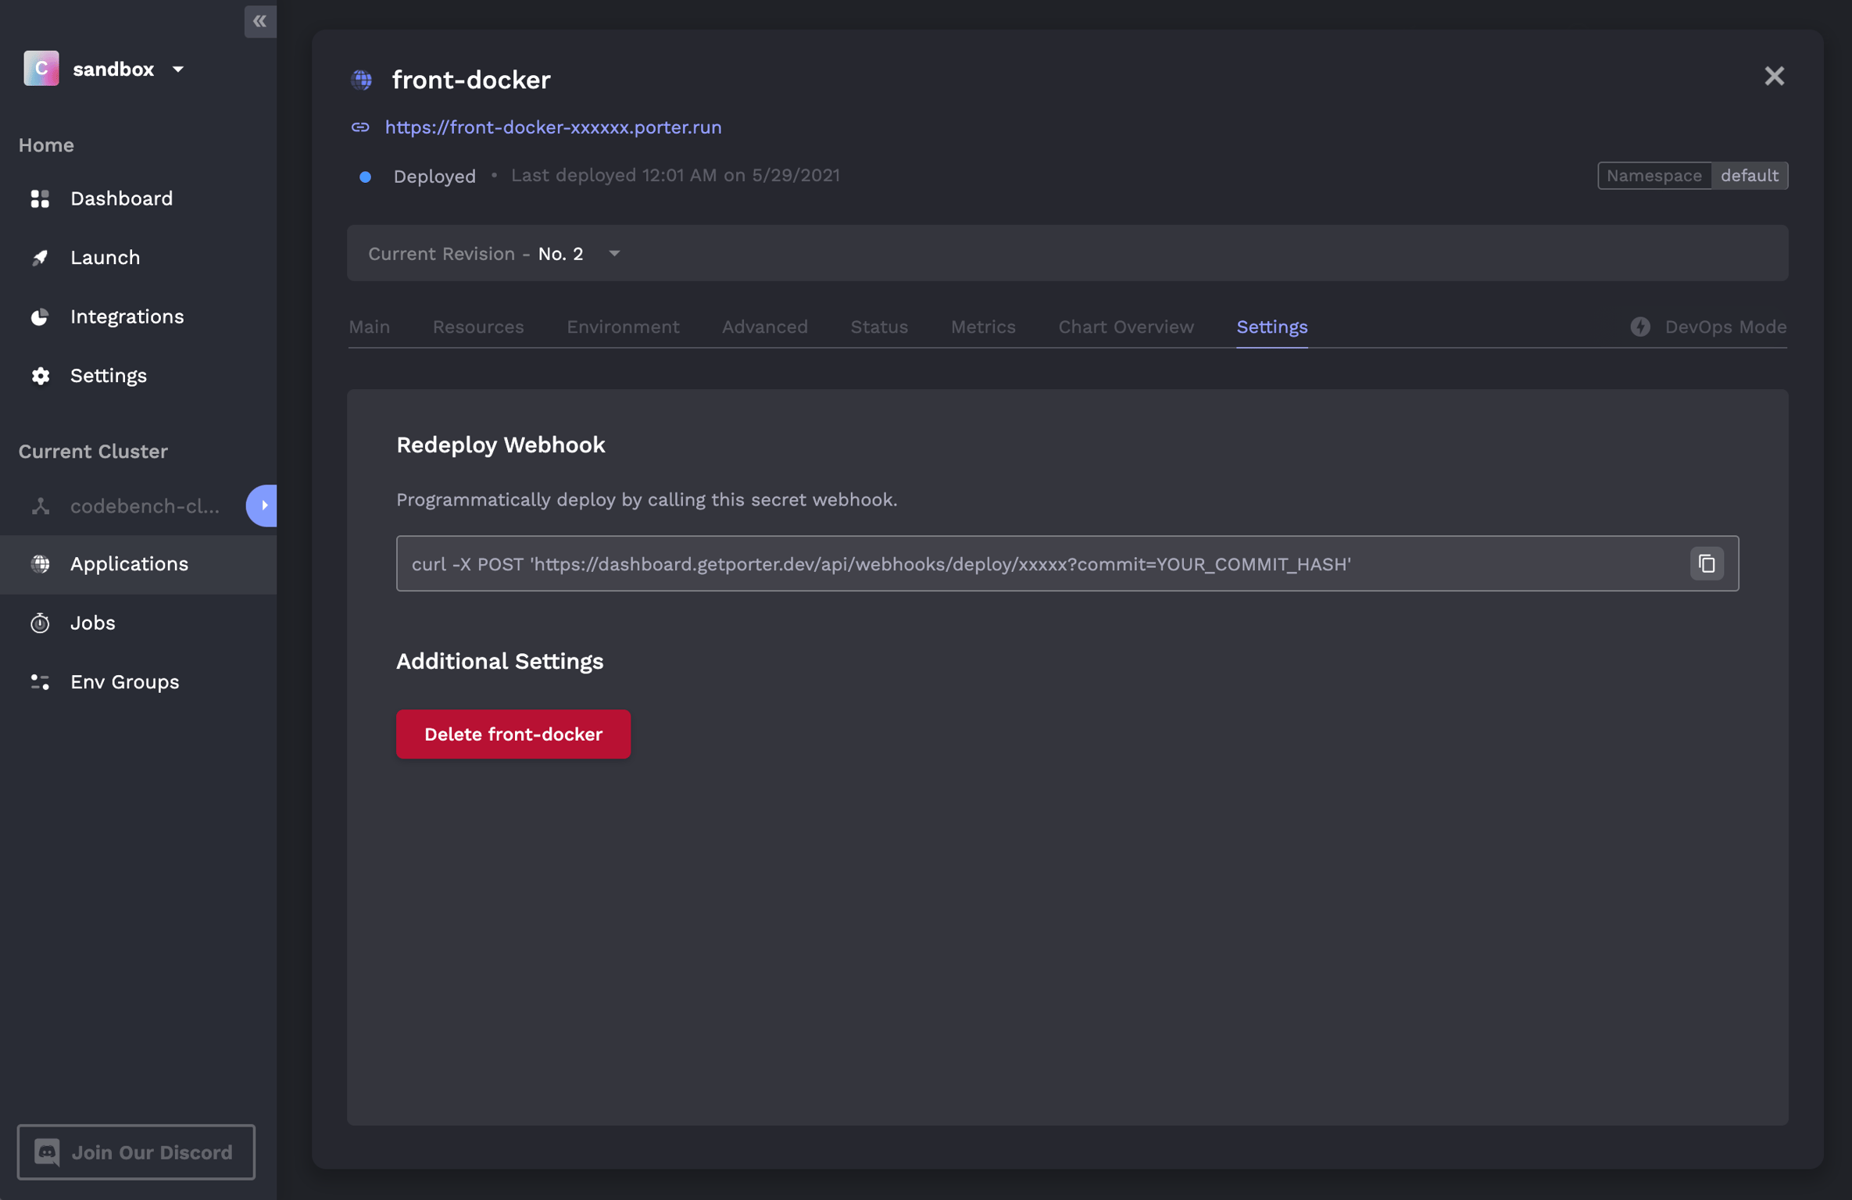The height and width of the screenshot is (1200, 1852).
Task: Switch to the Metrics tab
Action: point(983,327)
